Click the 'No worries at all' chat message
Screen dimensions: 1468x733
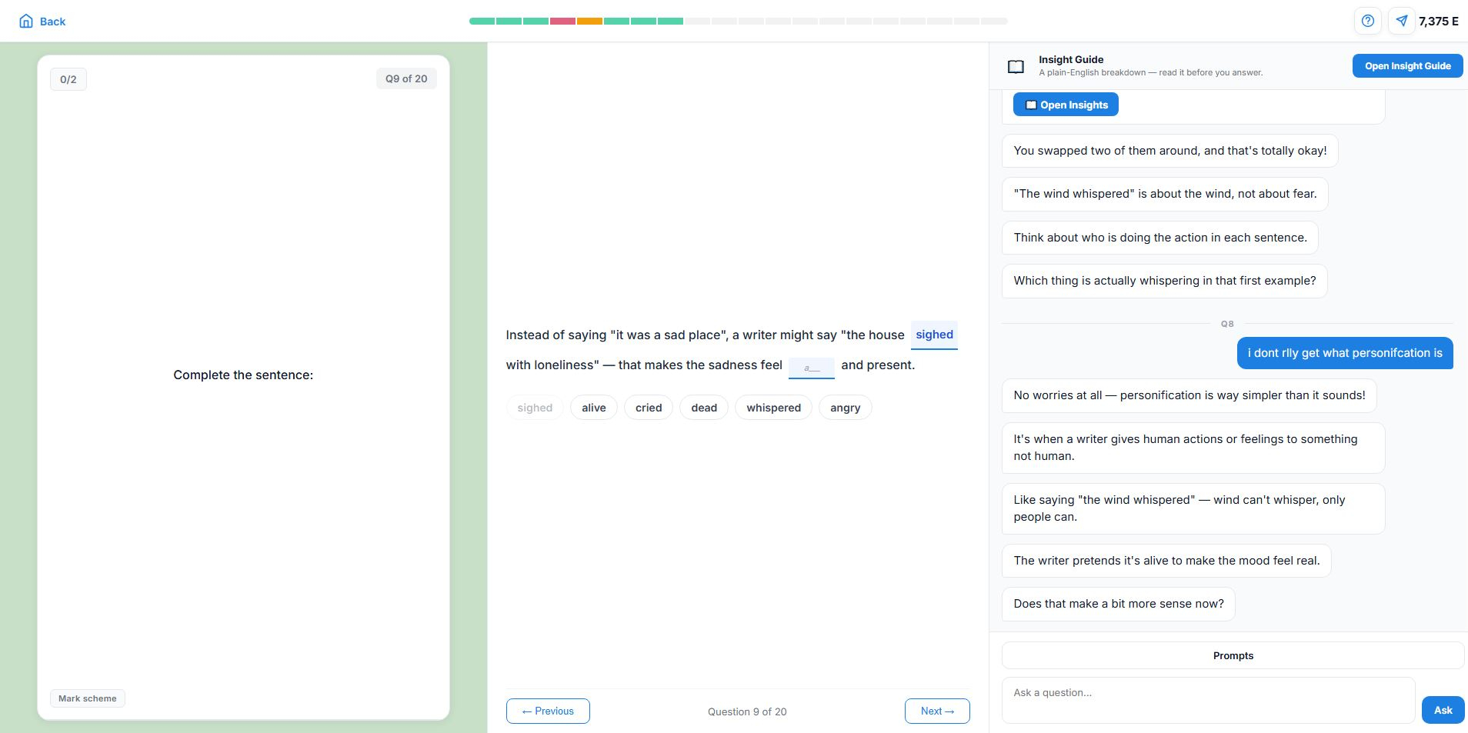pos(1189,395)
